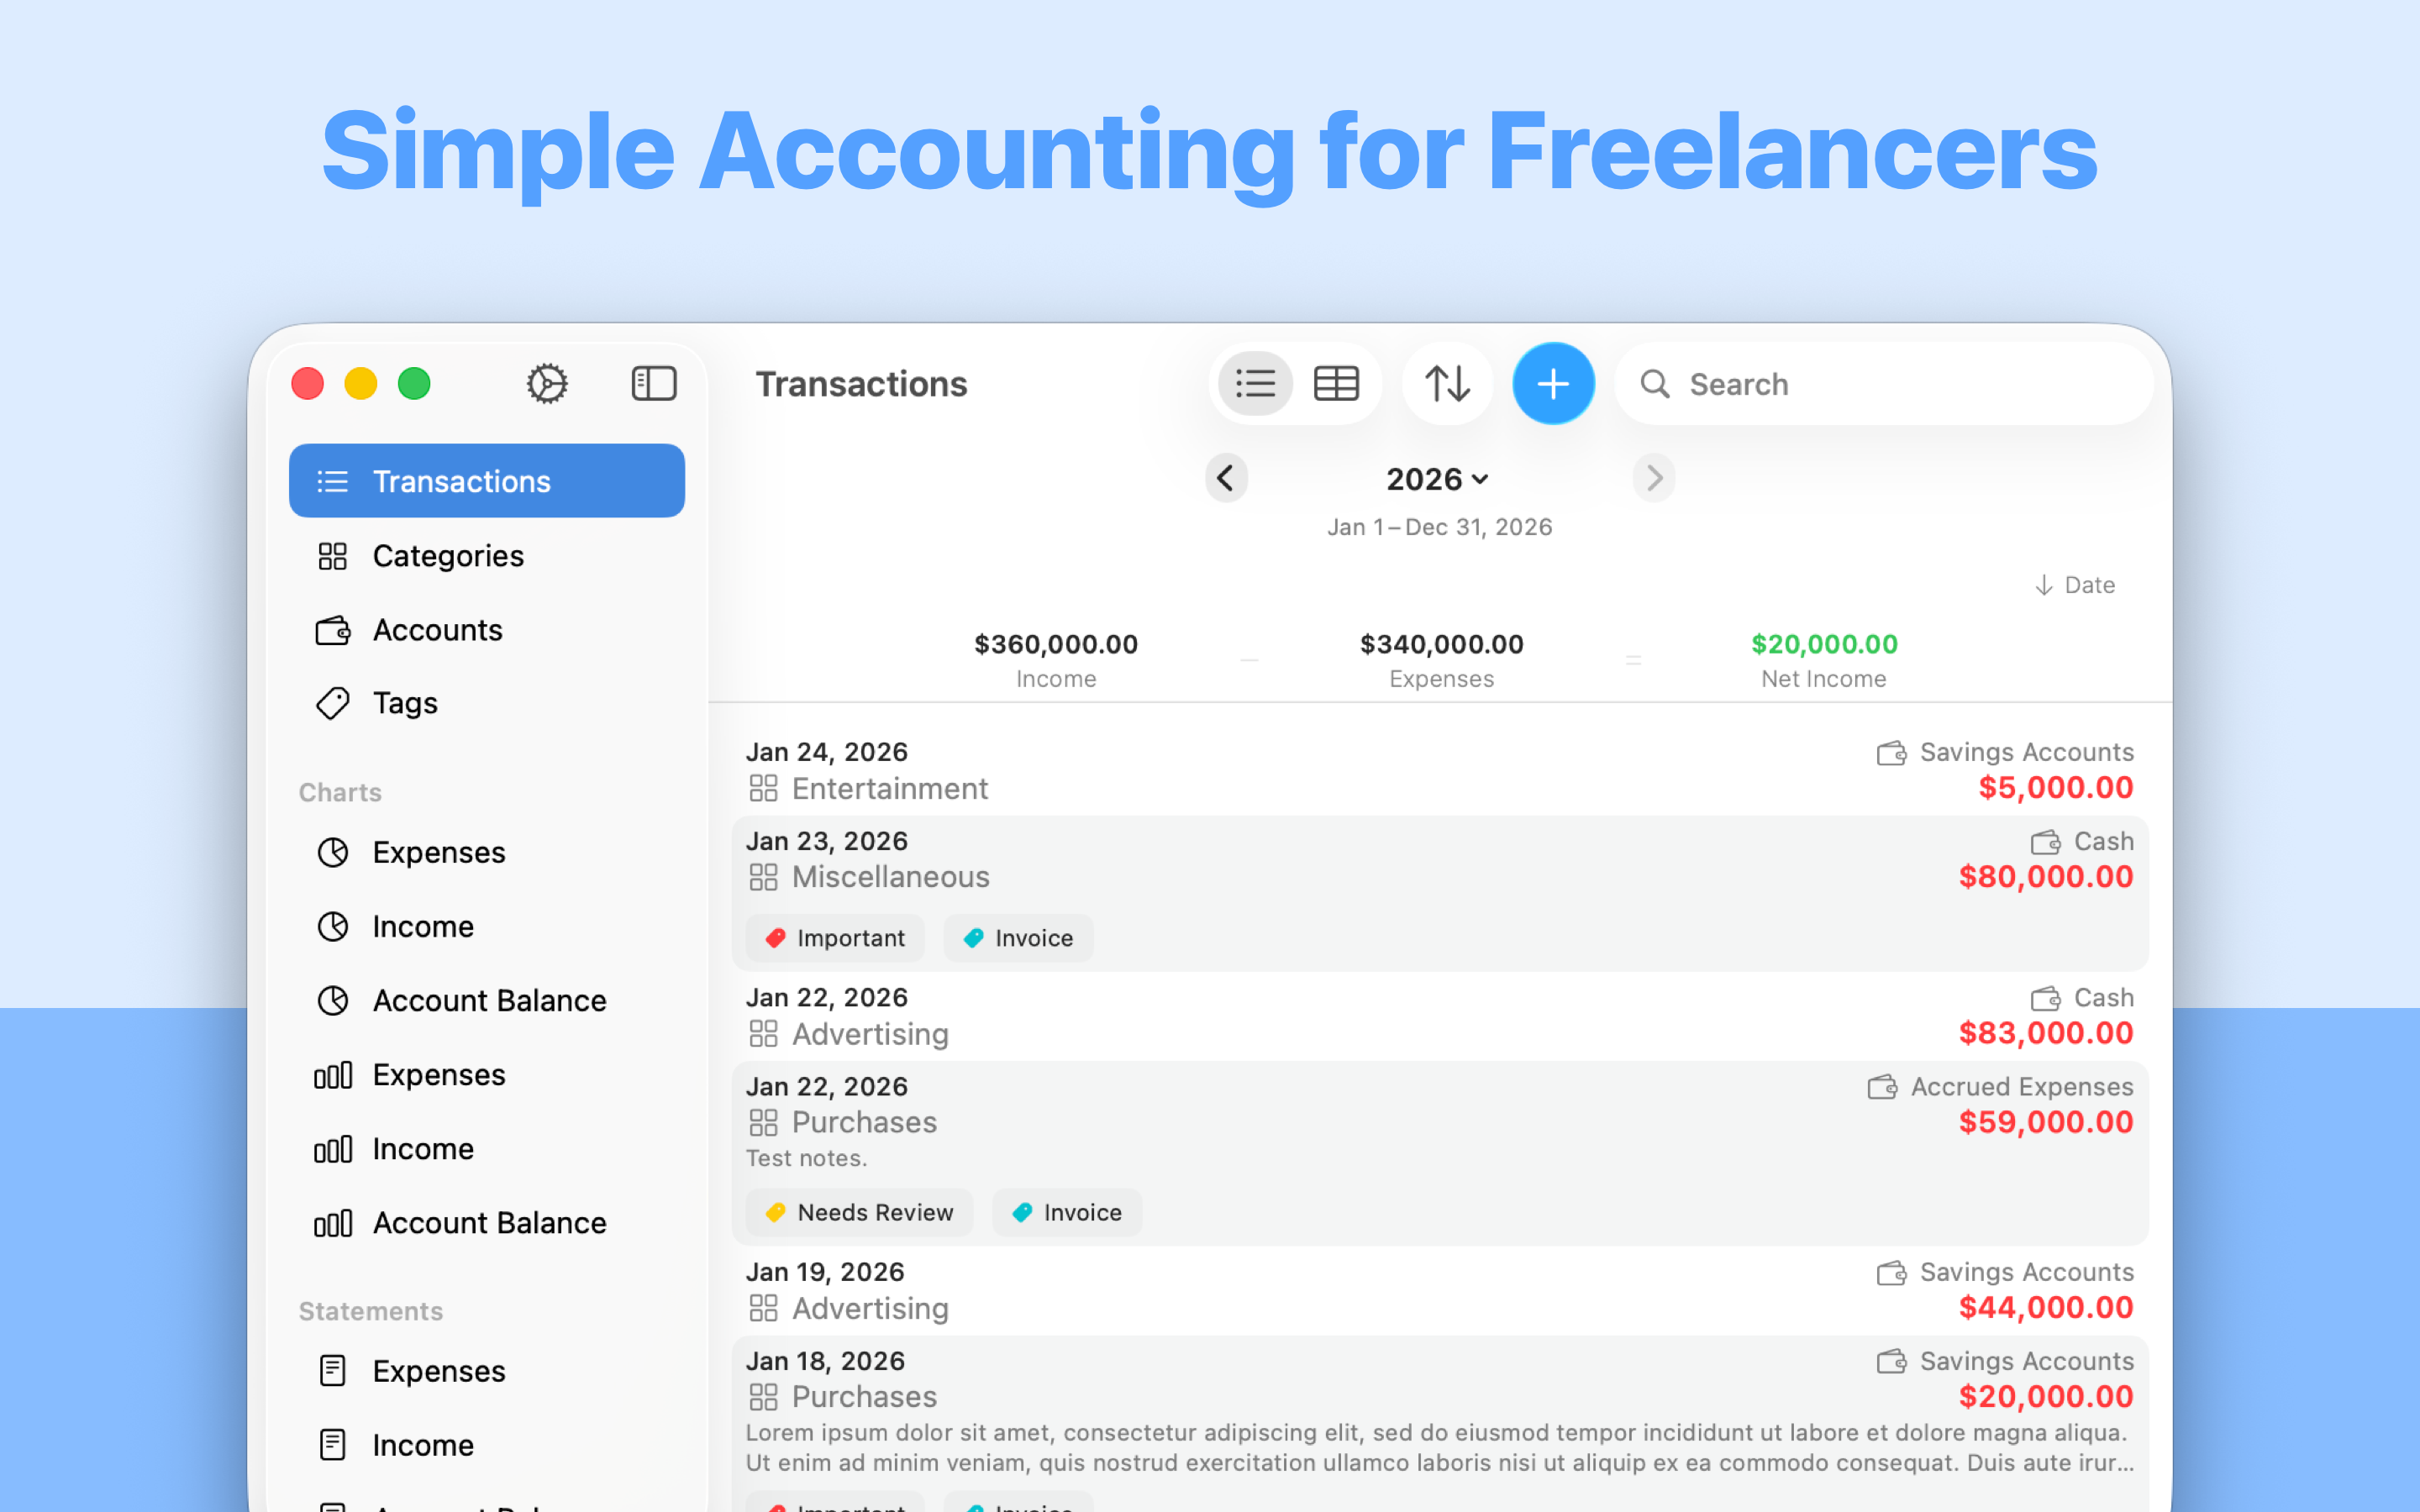
Task: Click the Income bar chart icon
Action: [332, 1149]
